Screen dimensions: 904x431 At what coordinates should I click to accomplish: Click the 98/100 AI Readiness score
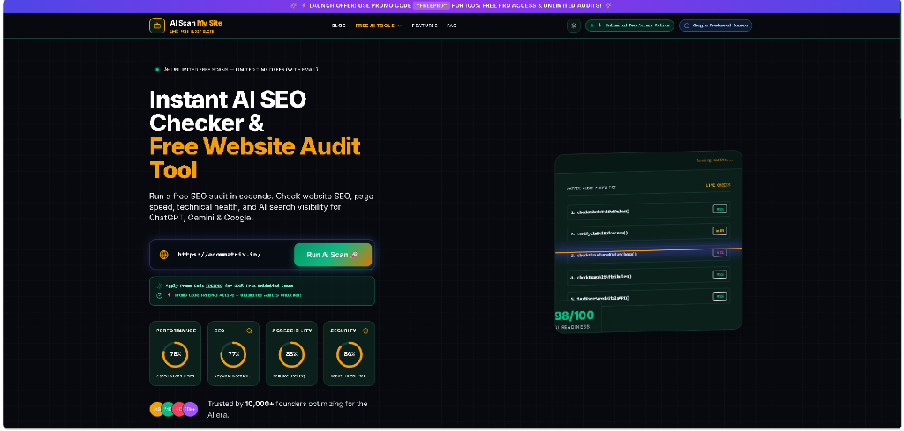574,316
